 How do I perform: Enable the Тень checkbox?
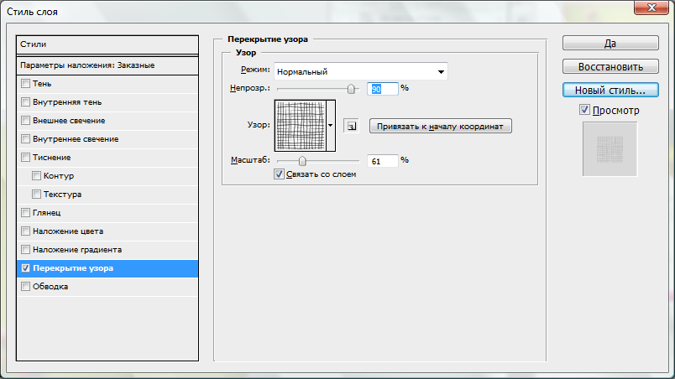(x=25, y=83)
